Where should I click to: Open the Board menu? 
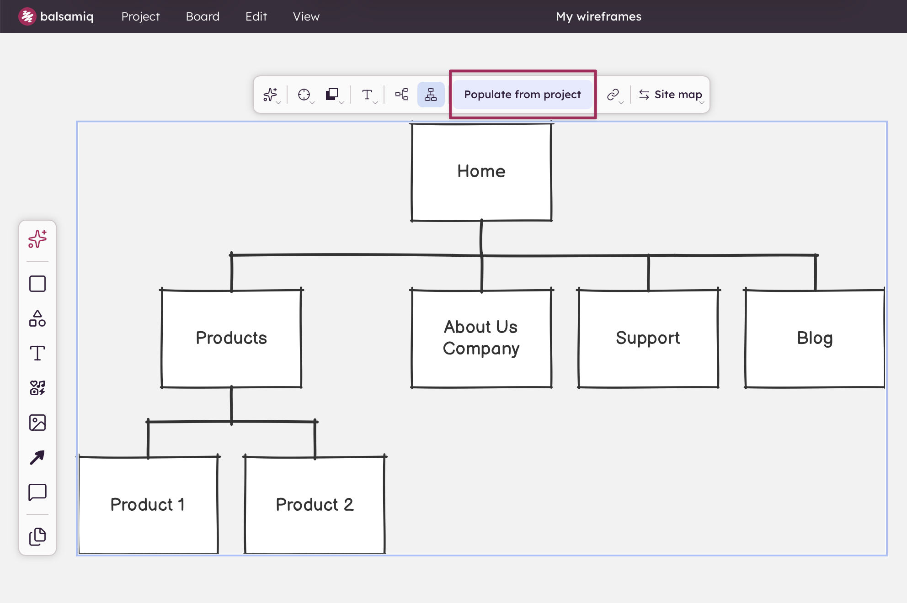203,16
